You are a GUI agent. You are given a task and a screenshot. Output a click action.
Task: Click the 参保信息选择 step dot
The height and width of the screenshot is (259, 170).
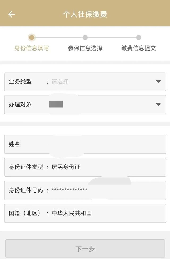(85, 37)
